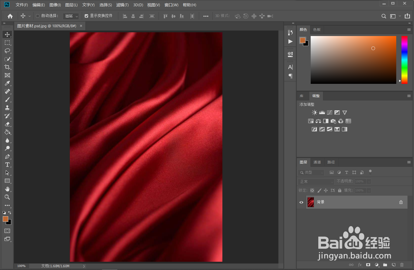Select the Pen tool
Viewport: 414px width, 270px height.
click(x=7, y=157)
